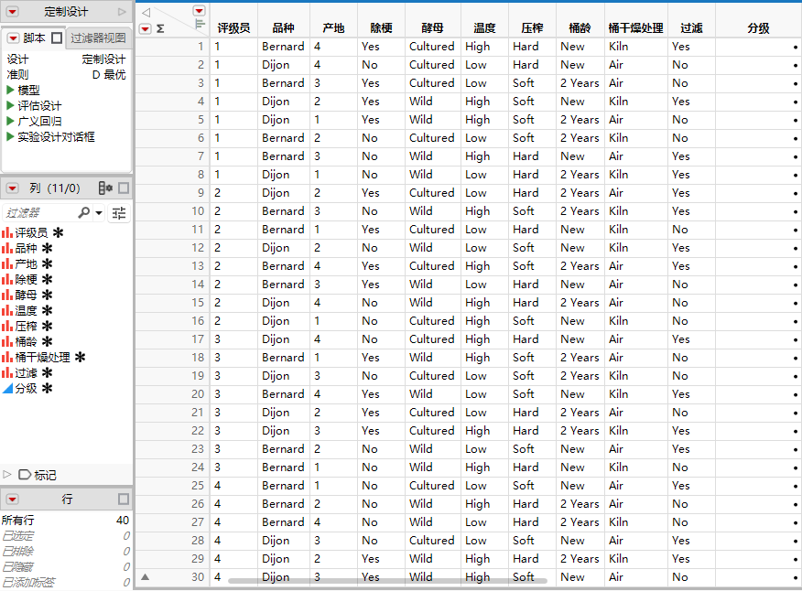The image size is (802, 591).
Task: Click the horizontal scrollbar at table bottom
Action: point(387,581)
